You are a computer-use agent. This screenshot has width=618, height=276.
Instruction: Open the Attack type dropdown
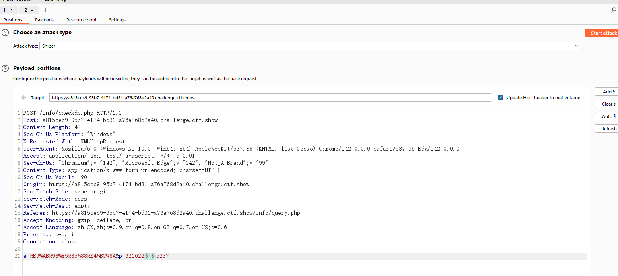click(310, 46)
